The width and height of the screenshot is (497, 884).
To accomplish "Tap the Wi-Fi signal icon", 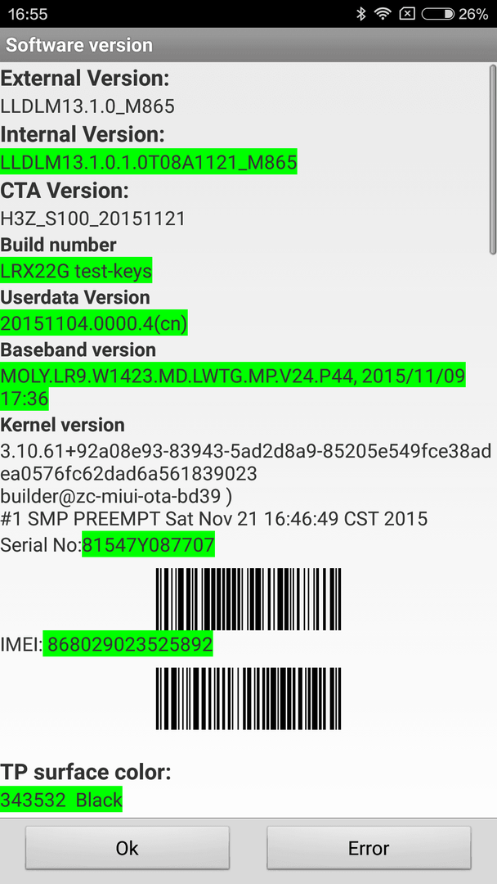I will [x=383, y=14].
